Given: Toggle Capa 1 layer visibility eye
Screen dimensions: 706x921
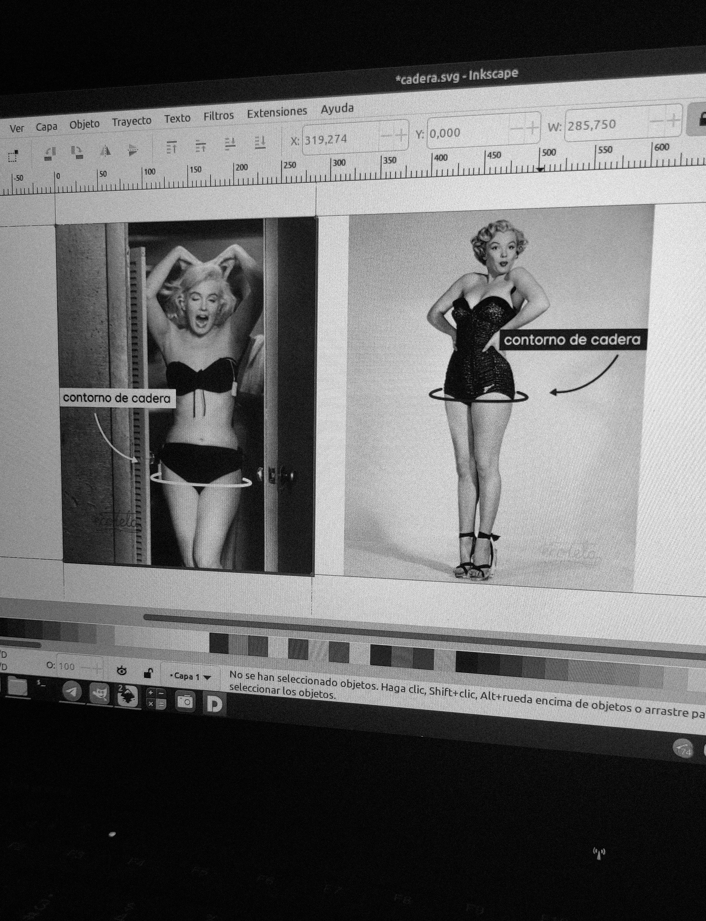Looking at the screenshot, I should (x=122, y=670).
